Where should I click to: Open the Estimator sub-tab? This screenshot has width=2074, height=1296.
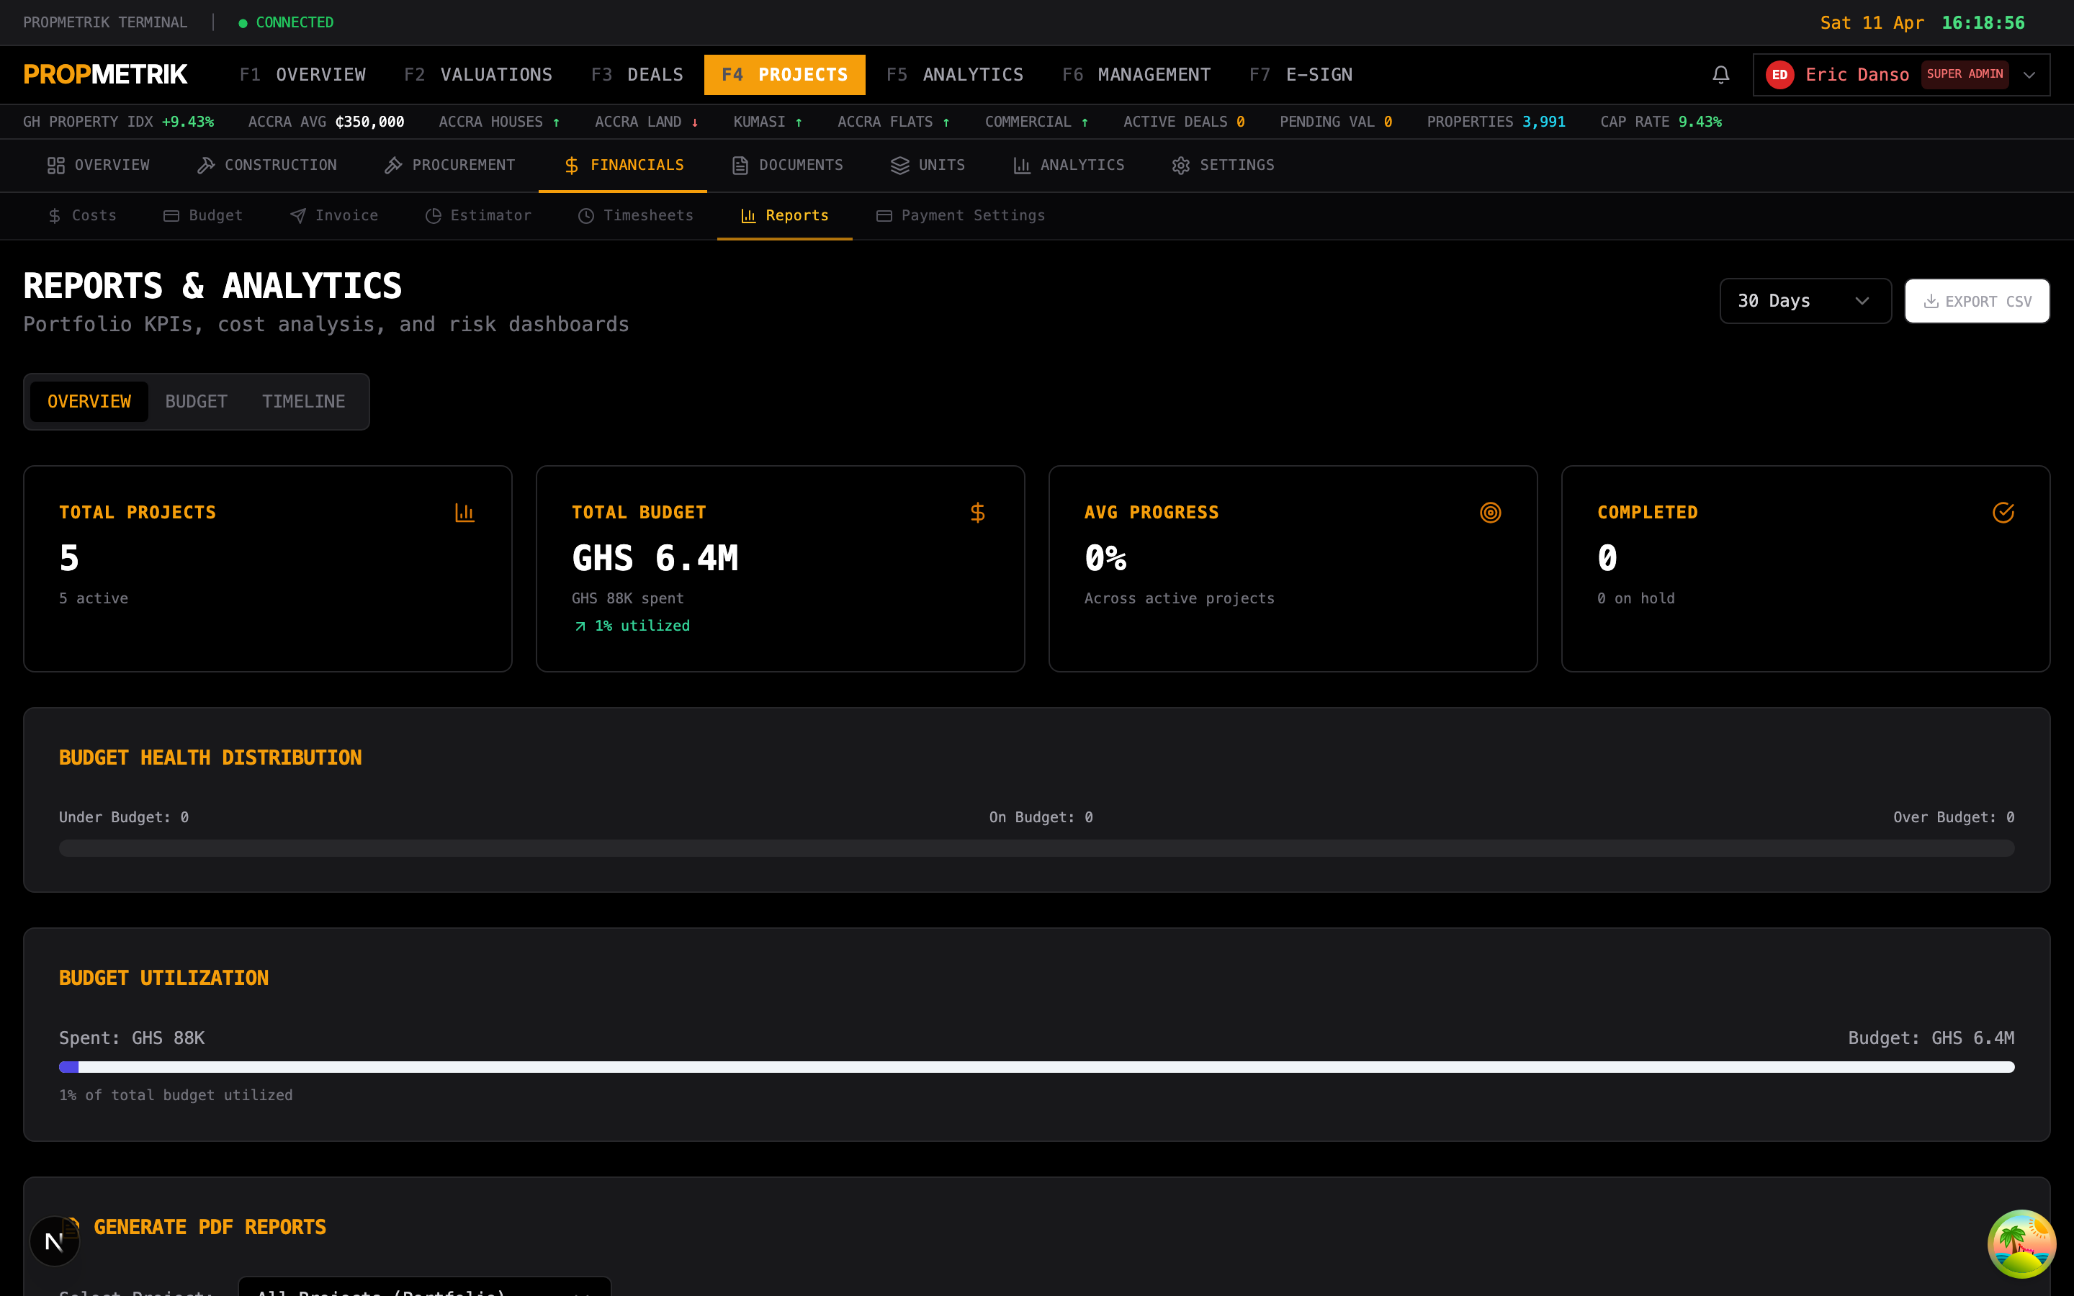click(x=478, y=215)
